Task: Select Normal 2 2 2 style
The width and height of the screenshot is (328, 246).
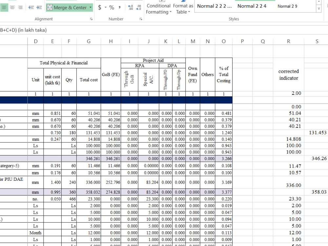Action: click(x=215, y=6)
